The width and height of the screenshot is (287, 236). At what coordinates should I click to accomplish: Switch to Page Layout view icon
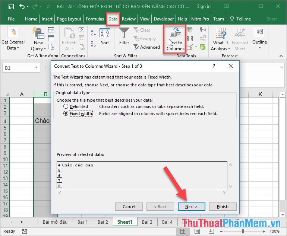coord(197,232)
